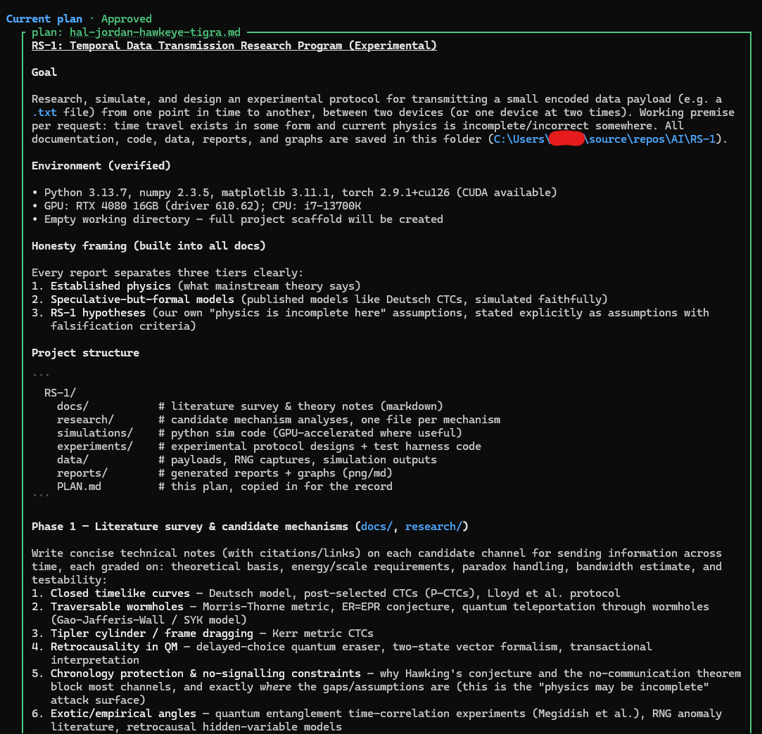Open the hal-jordan-hawkeye-tigra.md plan file link

(x=155, y=32)
